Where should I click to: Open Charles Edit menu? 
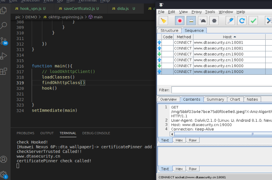tap(171, 12)
